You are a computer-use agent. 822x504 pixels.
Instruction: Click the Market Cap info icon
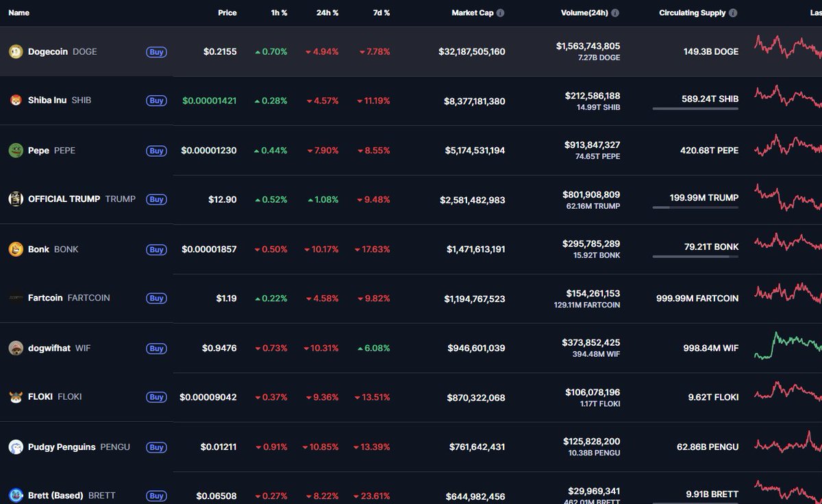[x=500, y=13]
